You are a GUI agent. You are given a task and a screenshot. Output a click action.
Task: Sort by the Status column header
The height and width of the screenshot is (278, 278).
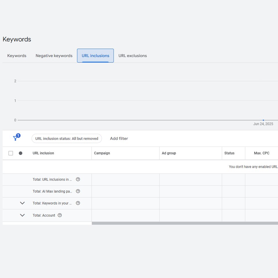coord(229,153)
